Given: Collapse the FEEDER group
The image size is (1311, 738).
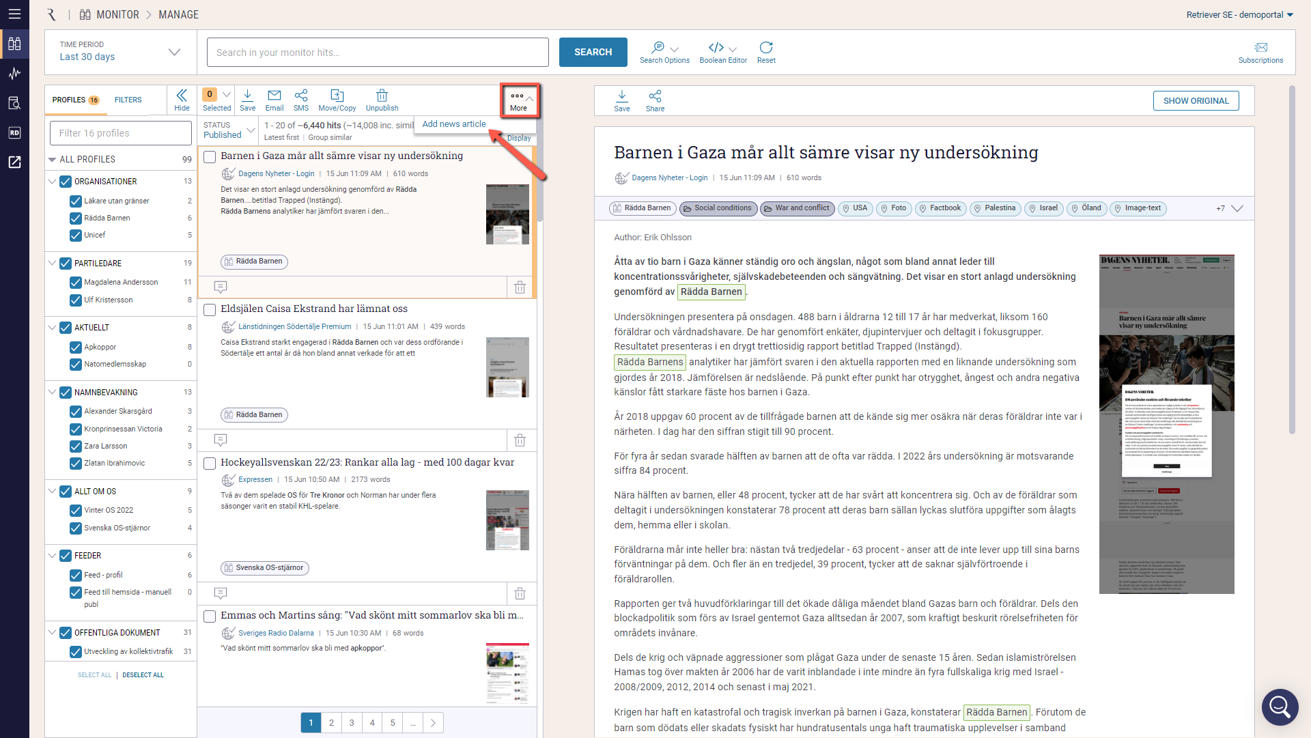Looking at the screenshot, I should (x=52, y=555).
